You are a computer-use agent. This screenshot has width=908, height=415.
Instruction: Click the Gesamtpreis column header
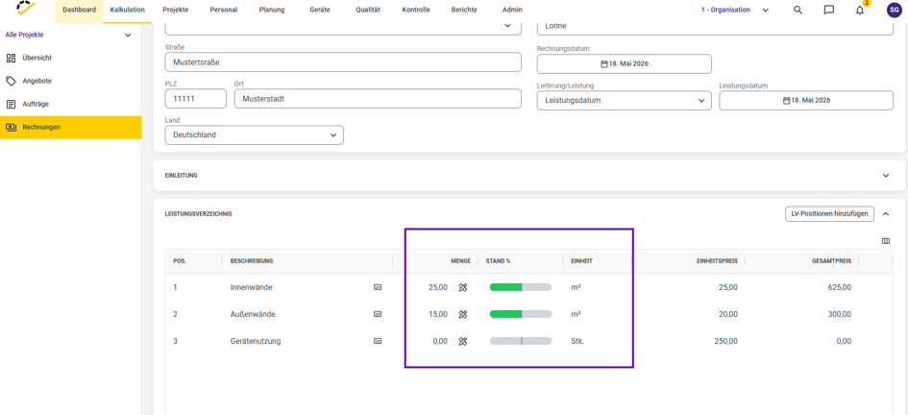pyautogui.click(x=831, y=261)
